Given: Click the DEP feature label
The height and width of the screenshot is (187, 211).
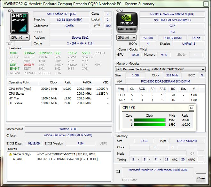Looking at the screenshot, I should pos(13,65).
